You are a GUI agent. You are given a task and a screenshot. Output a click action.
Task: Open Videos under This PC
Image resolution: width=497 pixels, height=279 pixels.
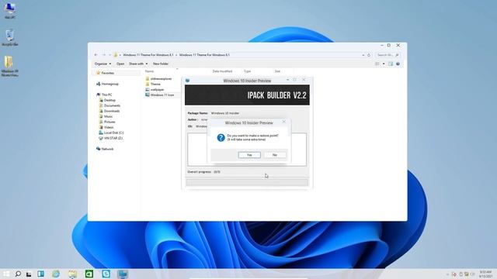tap(106, 127)
